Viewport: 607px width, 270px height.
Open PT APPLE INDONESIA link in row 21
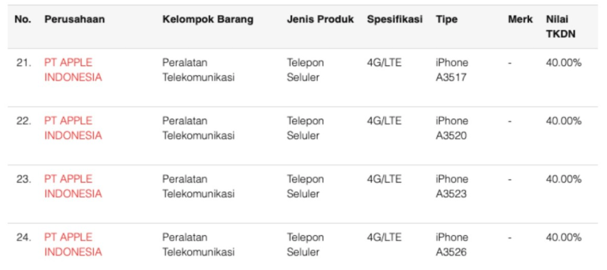point(73,70)
